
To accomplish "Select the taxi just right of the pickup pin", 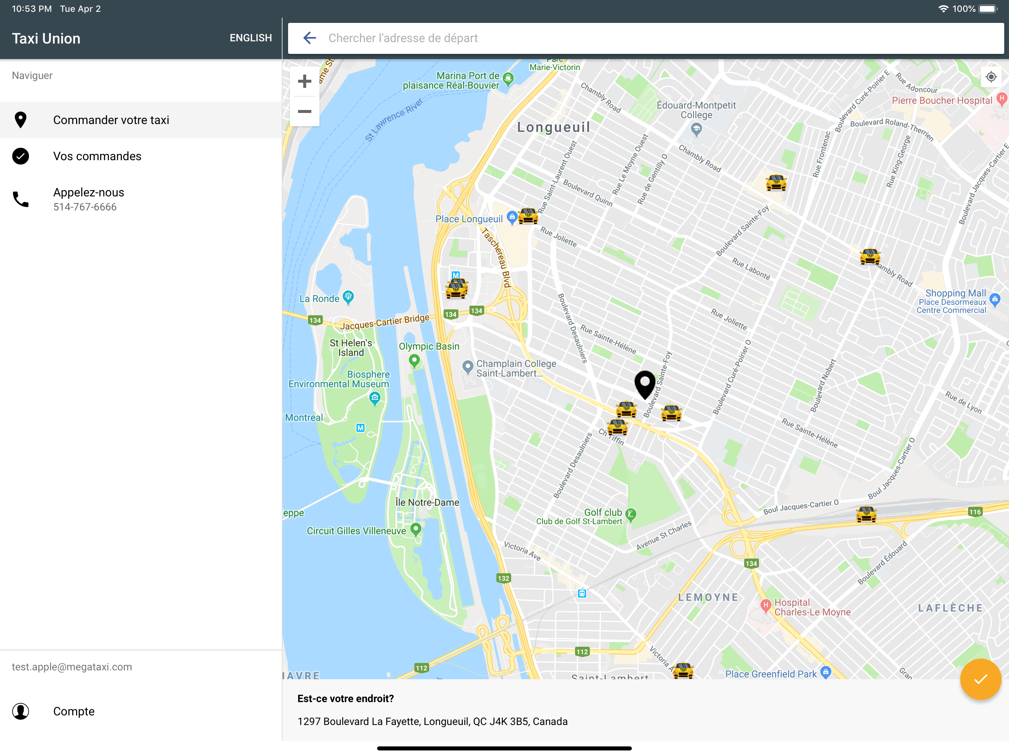I will [671, 413].
